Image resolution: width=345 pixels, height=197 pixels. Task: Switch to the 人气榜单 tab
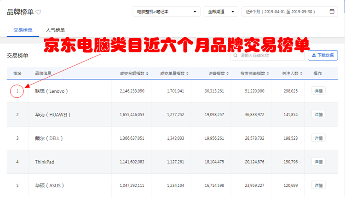coord(55,30)
